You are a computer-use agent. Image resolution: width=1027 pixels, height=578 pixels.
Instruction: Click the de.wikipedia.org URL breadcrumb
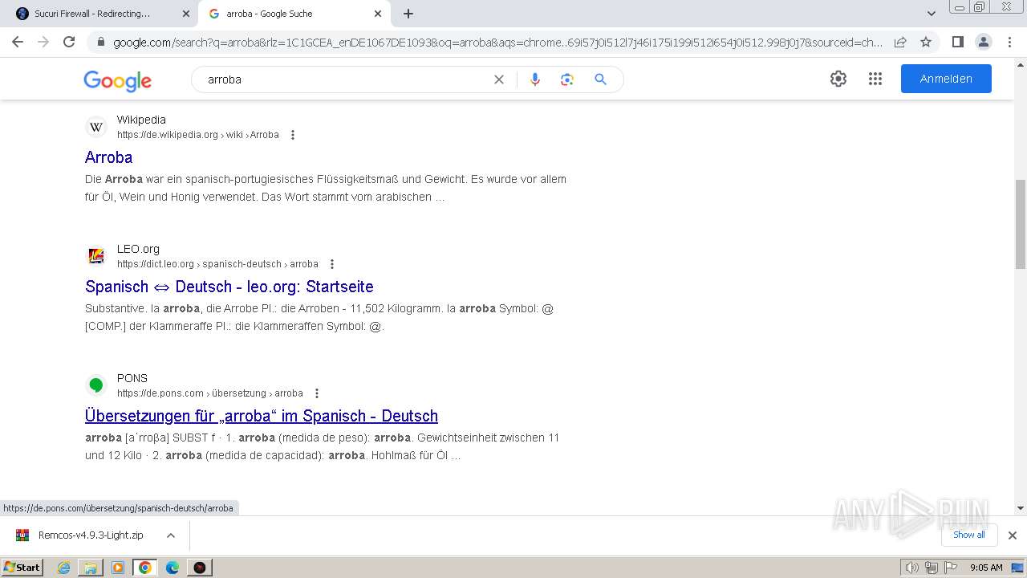(198, 135)
